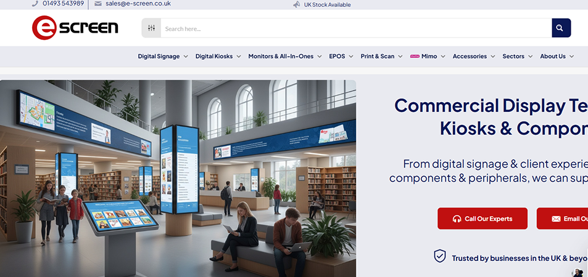Focus the Search here input field
The height and width of the screenshot is (277, 588).
click(x=356, y=28)
